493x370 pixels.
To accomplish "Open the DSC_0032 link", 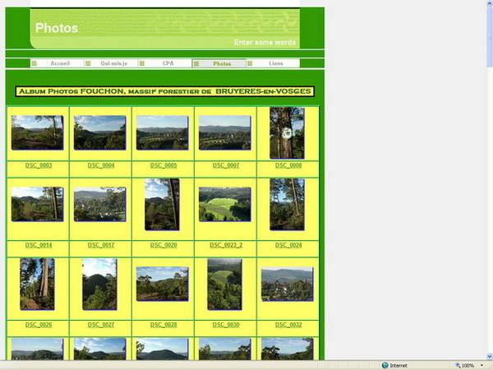I will click(x=288, y=325).
